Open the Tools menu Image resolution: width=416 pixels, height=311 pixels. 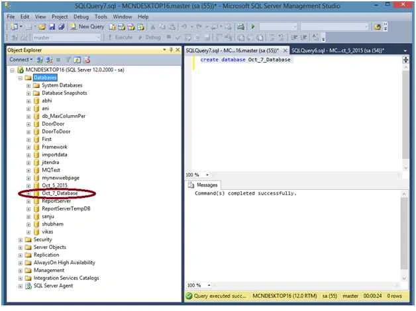tap(101, 17)
